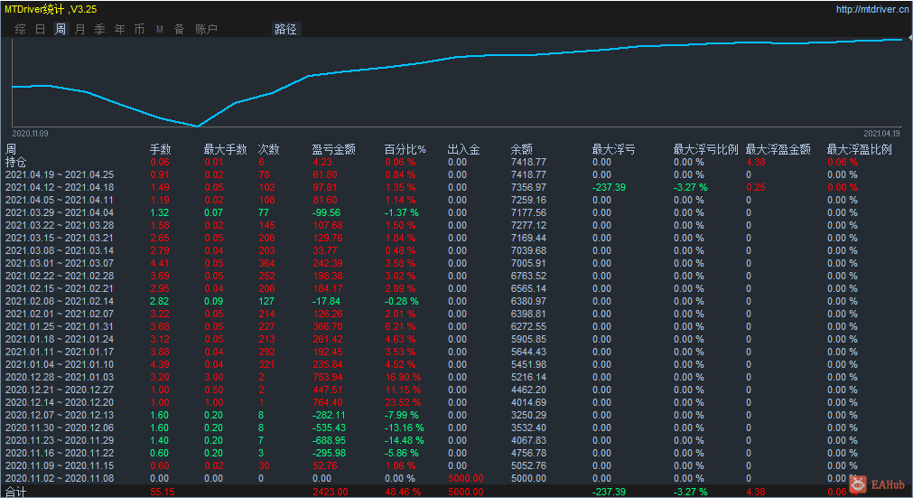Screen dimensions: 913x498
Task: Click the 盈亏金额 column header
Action: click(333, 149)
